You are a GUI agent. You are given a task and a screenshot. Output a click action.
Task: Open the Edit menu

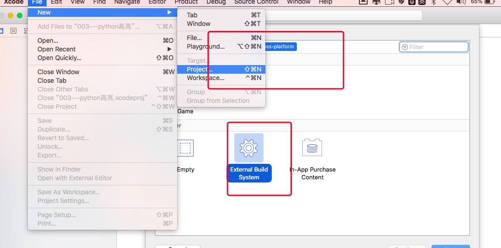click(x=56, y=2)
